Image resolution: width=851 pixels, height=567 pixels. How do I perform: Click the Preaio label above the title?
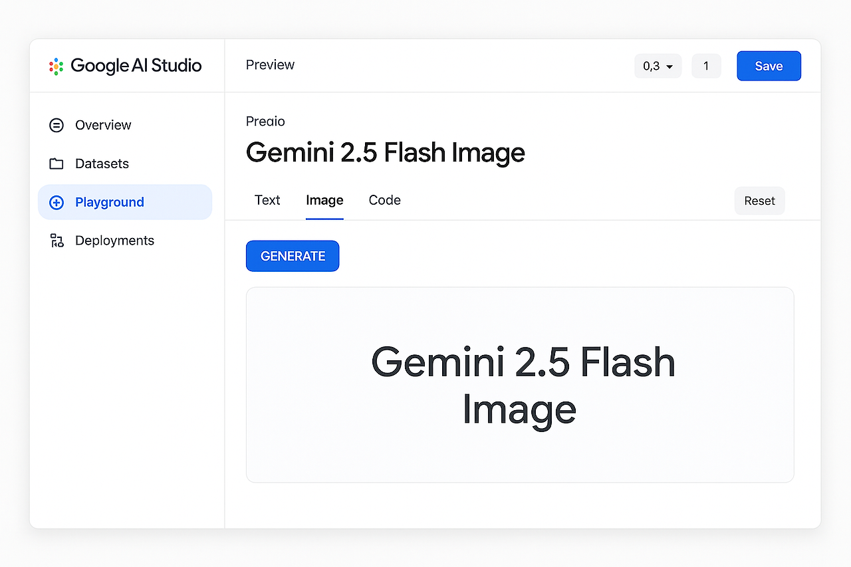265,121
